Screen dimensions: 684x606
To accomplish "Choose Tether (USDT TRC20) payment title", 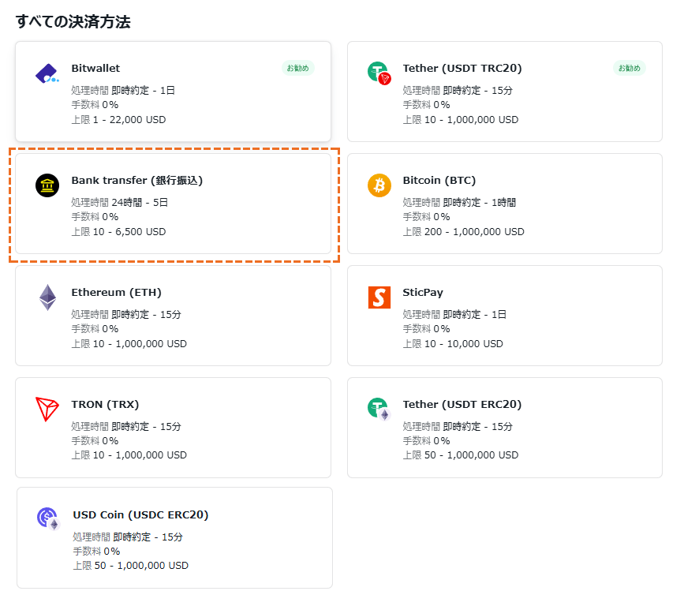I will (462, 68).
